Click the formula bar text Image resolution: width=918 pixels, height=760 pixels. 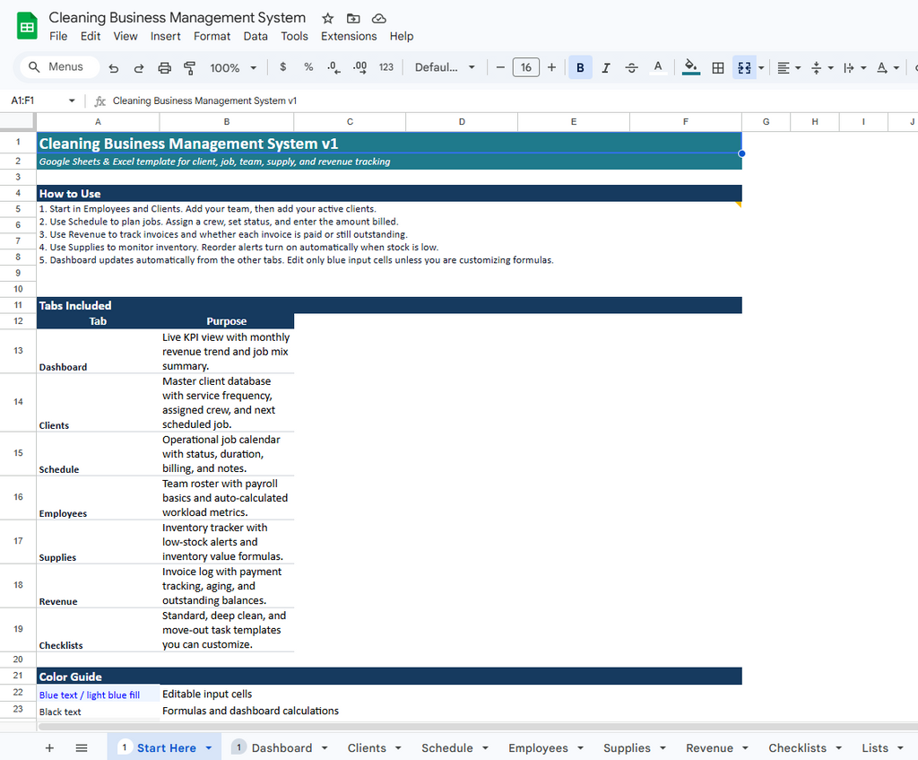[205, 100]
